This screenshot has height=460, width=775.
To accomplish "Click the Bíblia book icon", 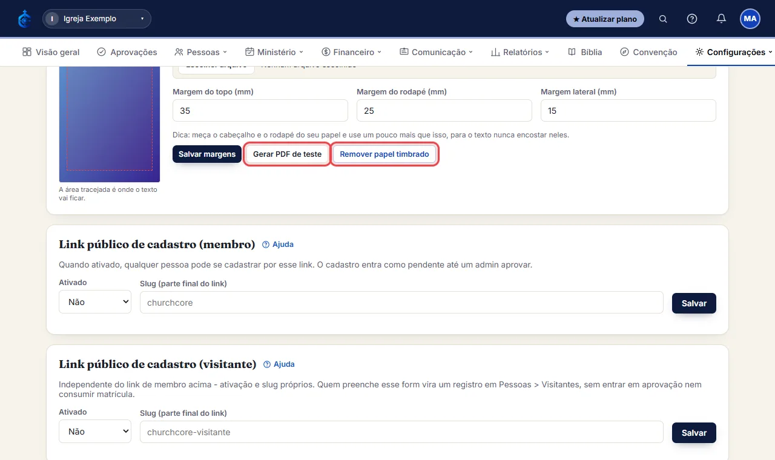I will tap(572, 52).
